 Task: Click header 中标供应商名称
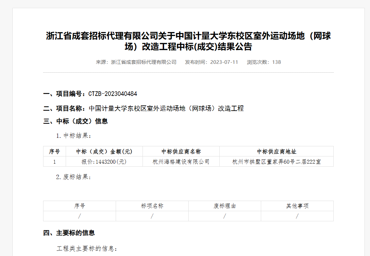[181, 152]
